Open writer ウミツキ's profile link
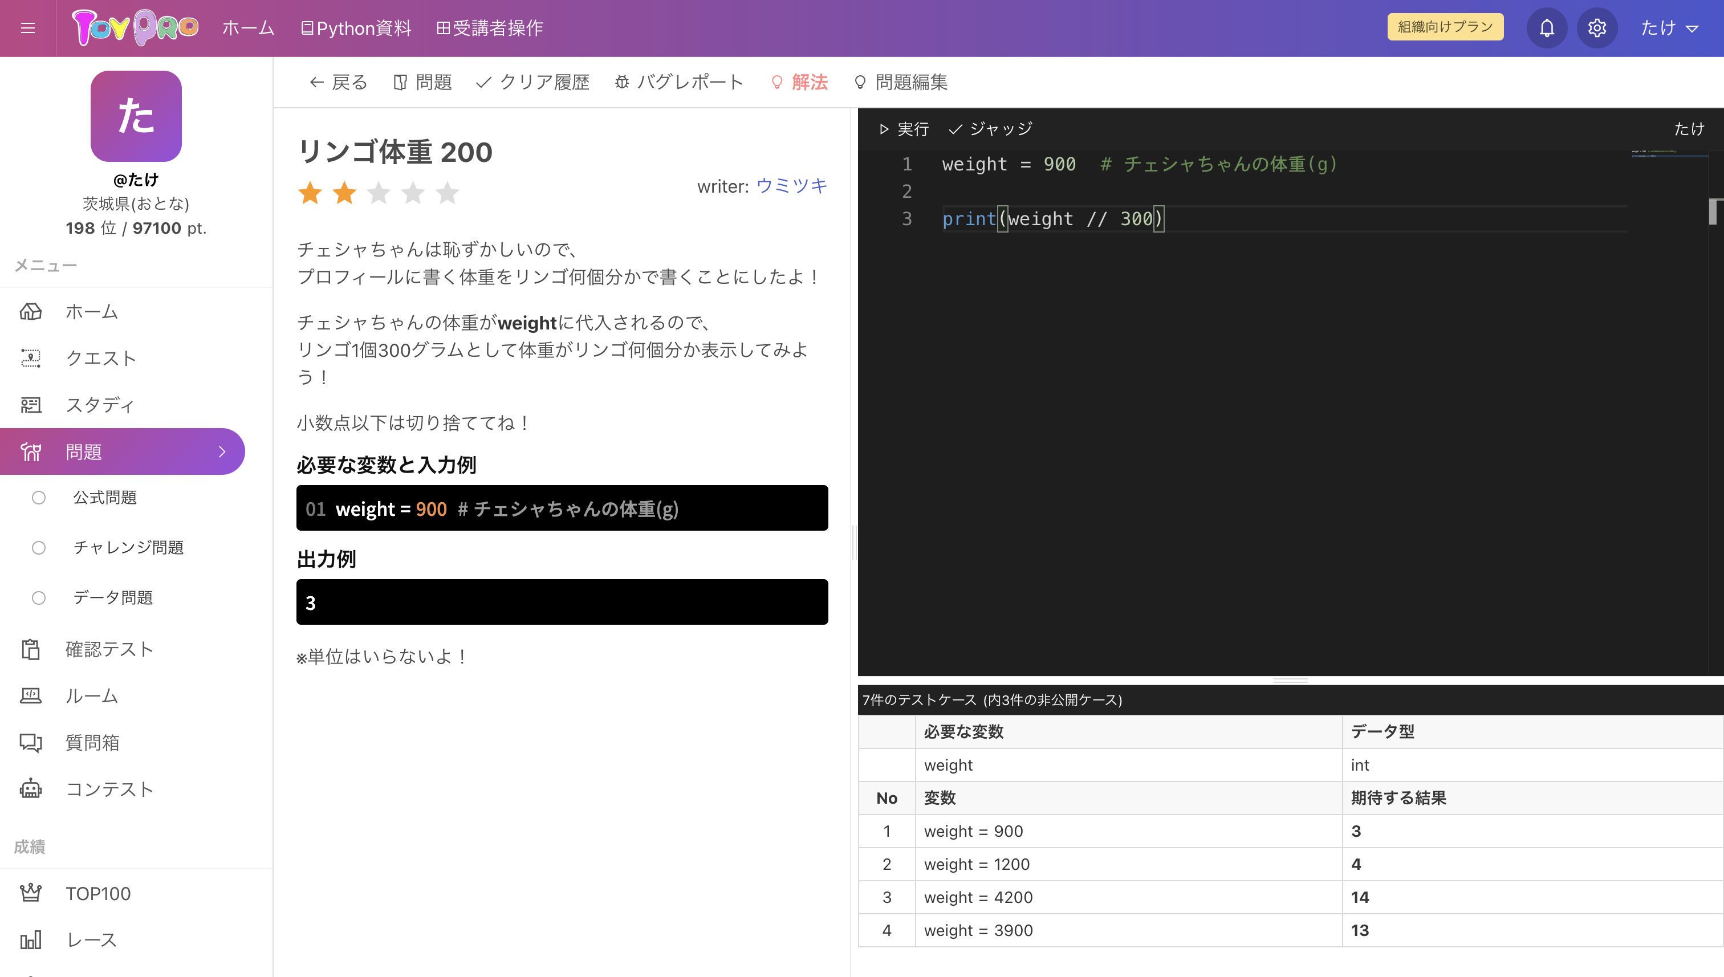Image resolution: width=1724 pixels, height=977 pixels. click(x=791, y=186)
